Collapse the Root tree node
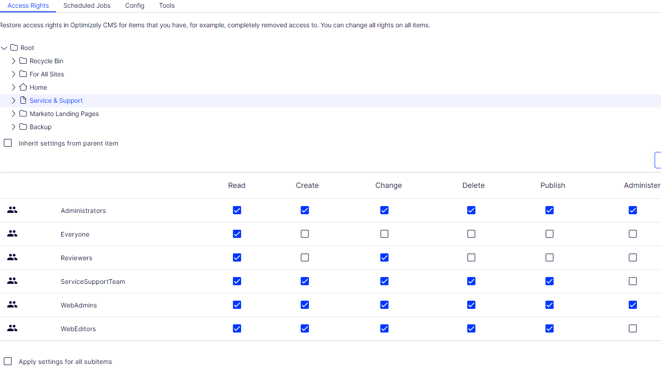The height and width of the screenshot is (368, 661). pos(5,48)
